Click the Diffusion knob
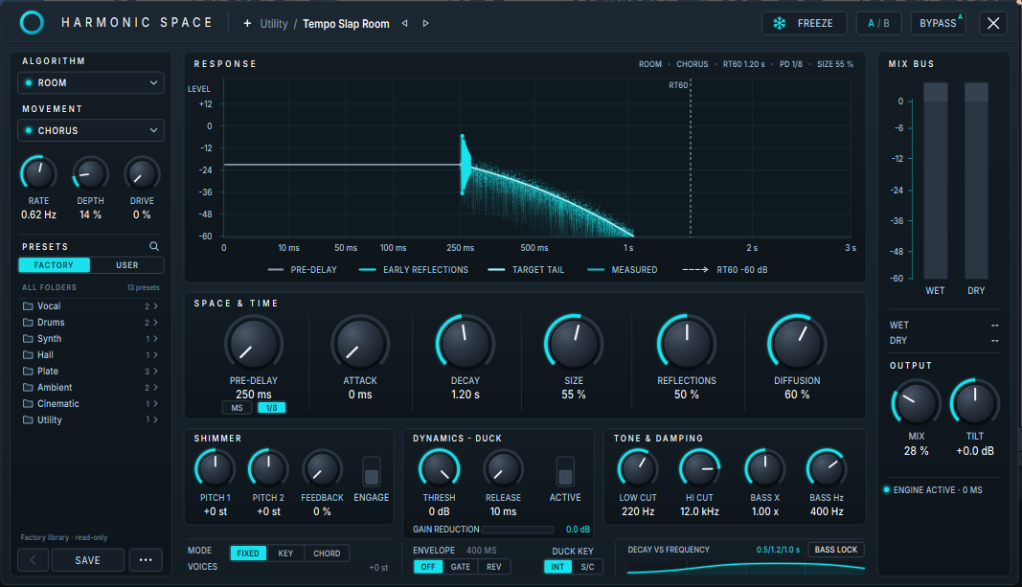This screenshot has height=587, width=1022. click(797, 344)
